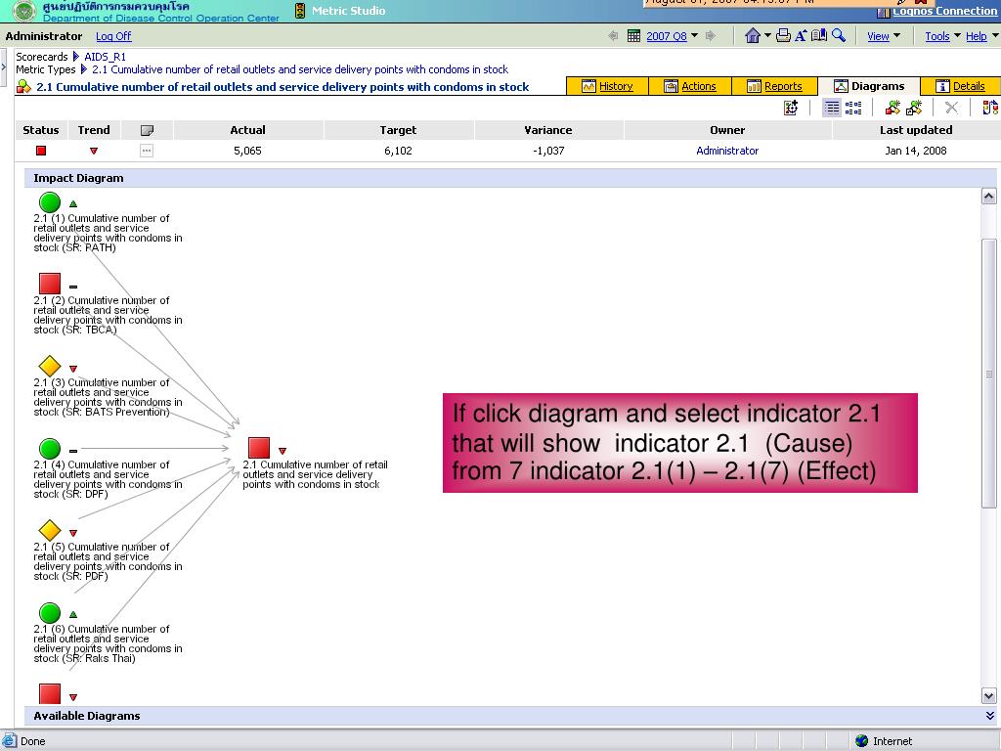Click the open book bookmark icon
1001x751 pixels.
[x=819, y=36]
